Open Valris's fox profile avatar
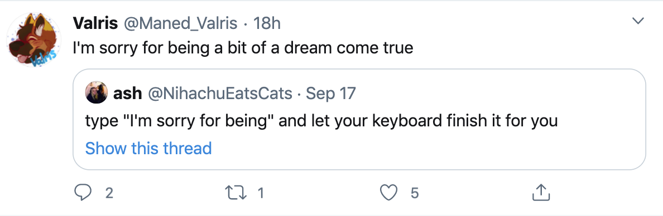Screen dimensions: 663x216 click(33, 40)
